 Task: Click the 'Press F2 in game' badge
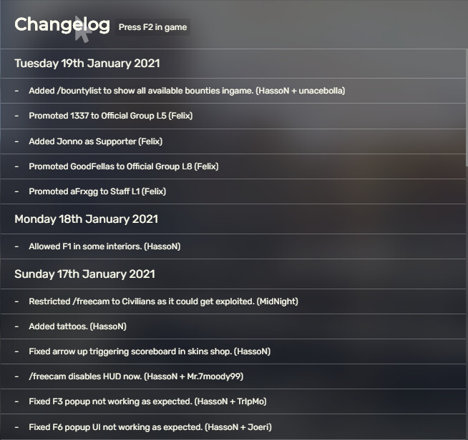[x=152, y=28]
